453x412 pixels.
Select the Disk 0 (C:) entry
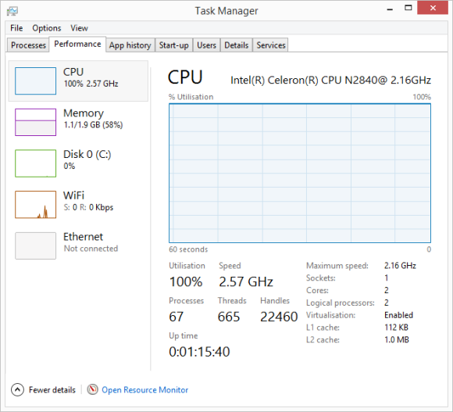[x=78, y=163]
